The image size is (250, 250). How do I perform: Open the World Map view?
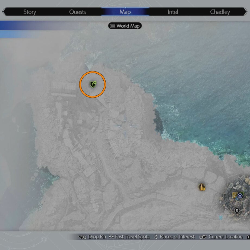(x=125, y=26)
